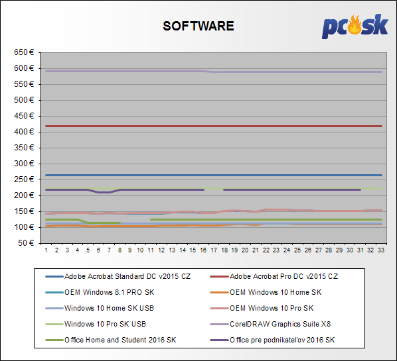Click x-axis label 10
Image resolution: width=397 pixels, height=361 pixels.
coord(140,250)
